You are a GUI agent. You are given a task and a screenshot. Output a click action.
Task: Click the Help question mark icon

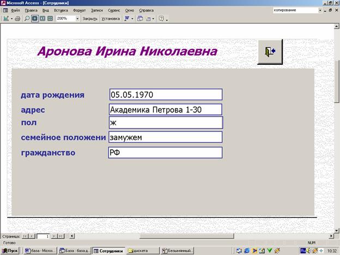coord(161,18)
